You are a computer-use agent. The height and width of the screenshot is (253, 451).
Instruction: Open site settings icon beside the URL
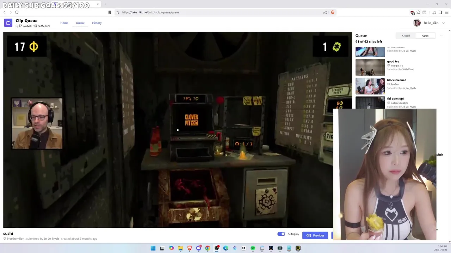click(x=118, y=12)
